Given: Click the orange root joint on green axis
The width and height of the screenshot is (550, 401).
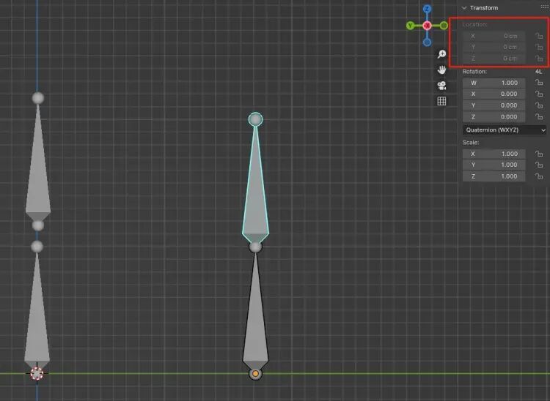Looking at the screenshot, I should click(256, 374).
